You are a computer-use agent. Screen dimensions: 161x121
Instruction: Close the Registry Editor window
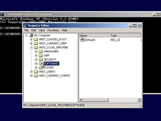(139, 25)
